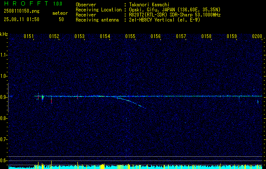Click the grey frequency range bar beside 0.9
The image size is (266, 169).
[8, 98]
